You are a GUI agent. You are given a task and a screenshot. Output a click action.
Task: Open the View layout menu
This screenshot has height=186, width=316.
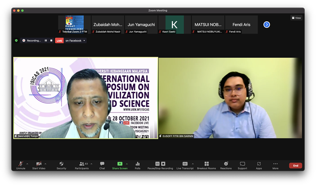296,18
